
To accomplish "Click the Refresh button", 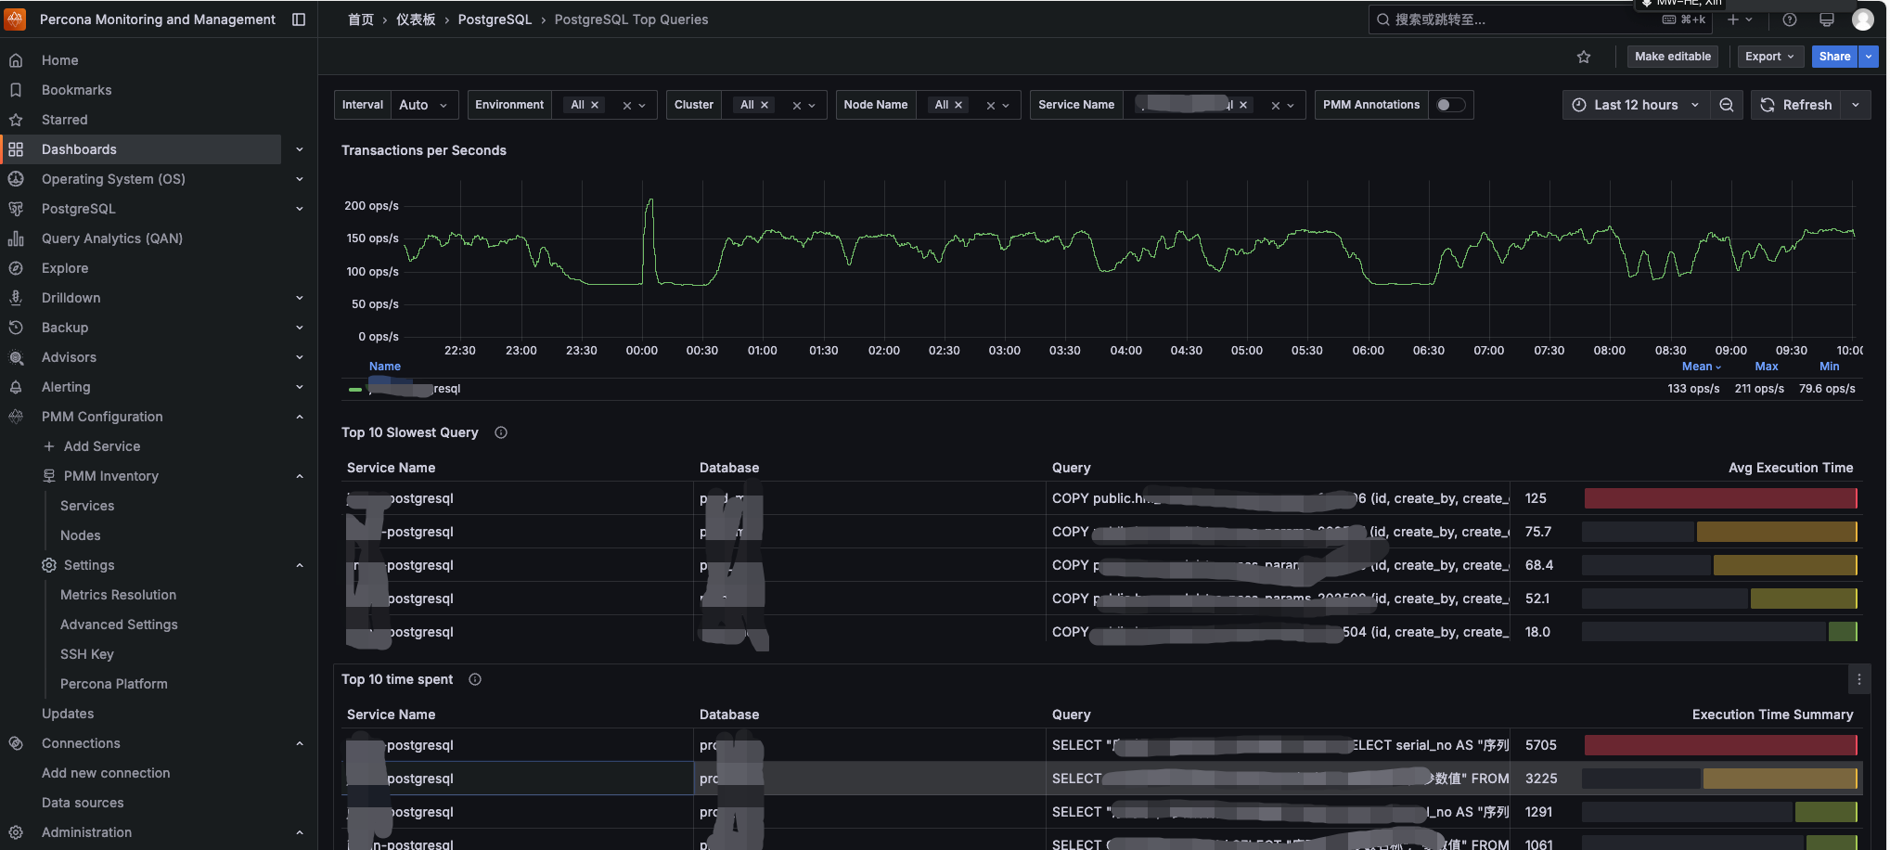I will point(1796,105).
